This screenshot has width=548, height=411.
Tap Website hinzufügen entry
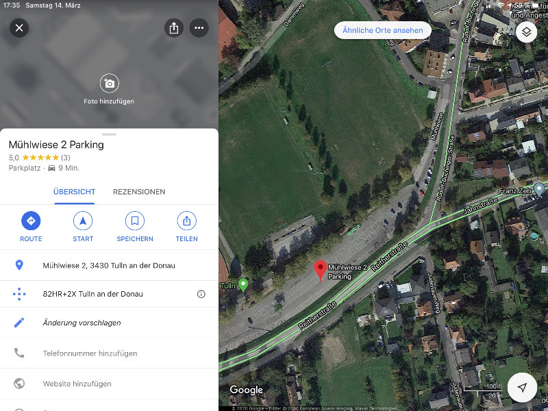click(109, 384)
